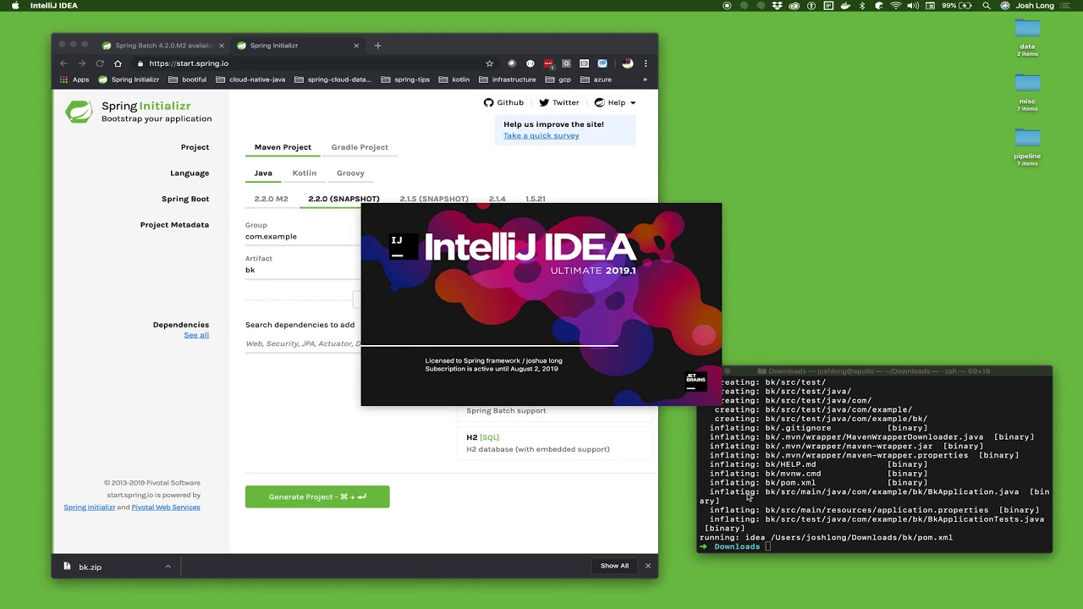Screen dimensions: 1083x609
Task: Select the misc desktop folder
Action: point(1027,92)
